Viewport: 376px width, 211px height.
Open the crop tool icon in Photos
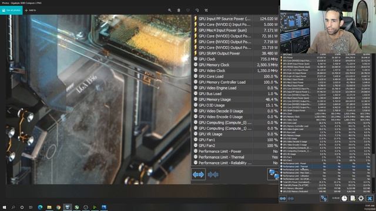pyautogui.click(x=206, y=11)
